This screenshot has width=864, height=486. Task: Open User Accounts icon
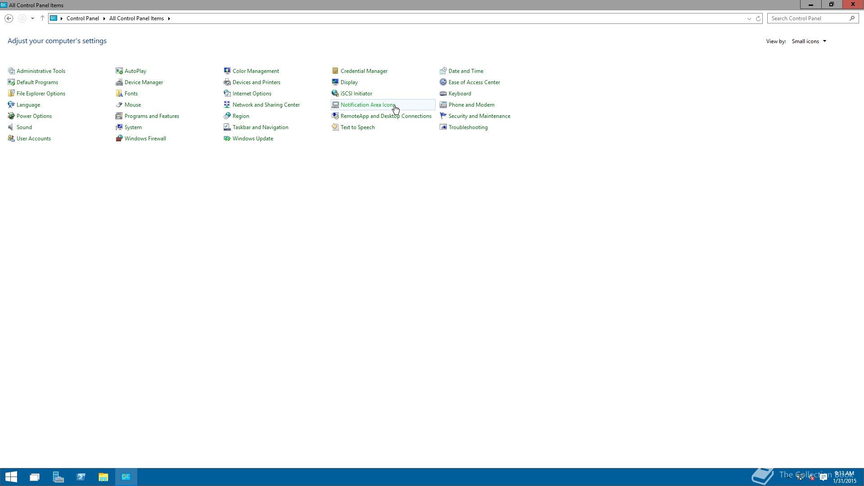[x=11, y=139]
